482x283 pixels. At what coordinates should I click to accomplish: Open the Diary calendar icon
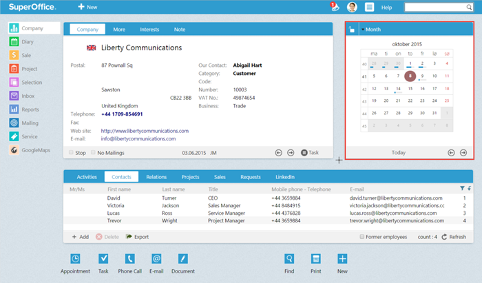14,41
